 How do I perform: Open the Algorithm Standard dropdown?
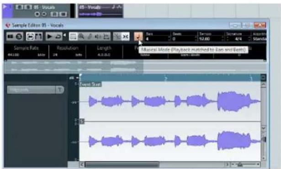click(260, 39)
